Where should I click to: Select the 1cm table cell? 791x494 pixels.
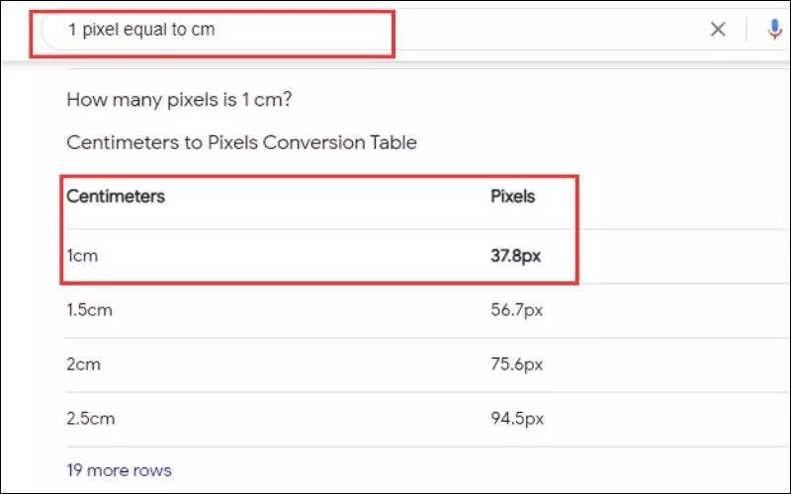[x=83, y=256]
